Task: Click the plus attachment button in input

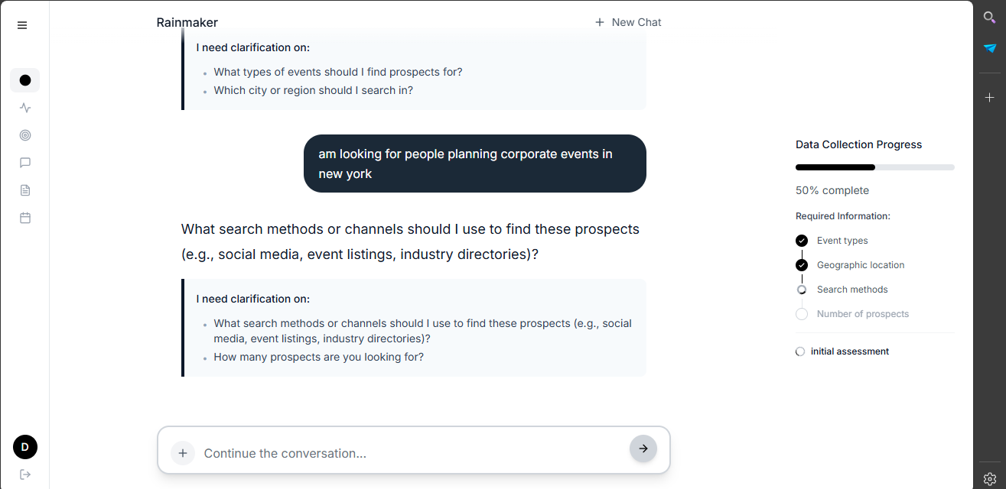Action: [183, 453]
